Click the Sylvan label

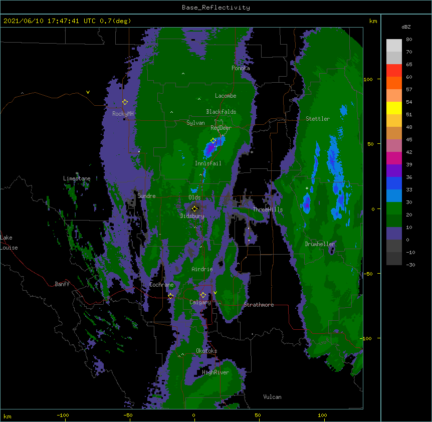pyautogui.click(x=195, y=123)
